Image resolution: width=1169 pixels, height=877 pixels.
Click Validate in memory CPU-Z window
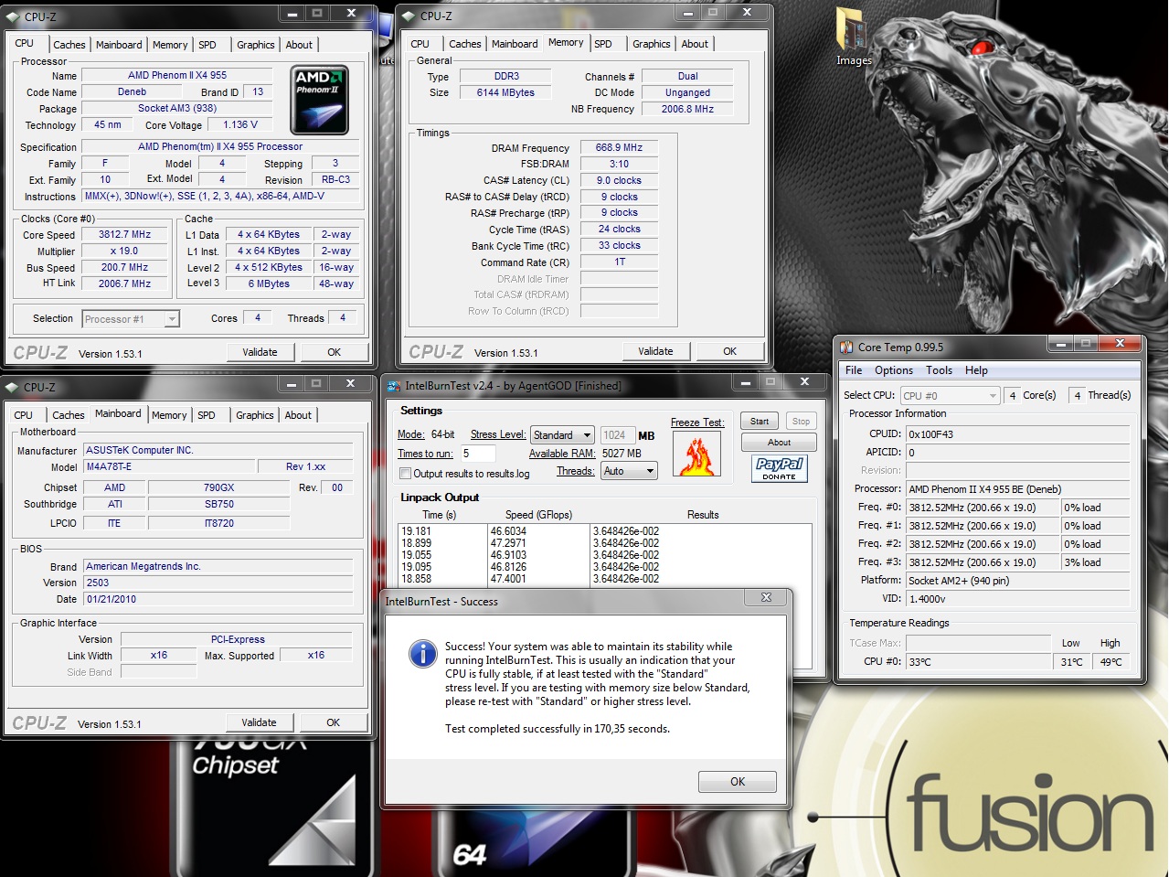point(655,351)
